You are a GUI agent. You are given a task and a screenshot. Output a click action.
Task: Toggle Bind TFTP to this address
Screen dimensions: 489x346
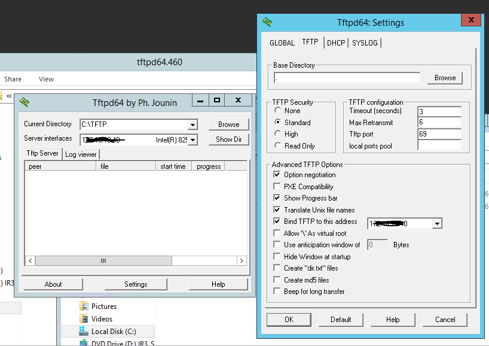tap(277, 221)
